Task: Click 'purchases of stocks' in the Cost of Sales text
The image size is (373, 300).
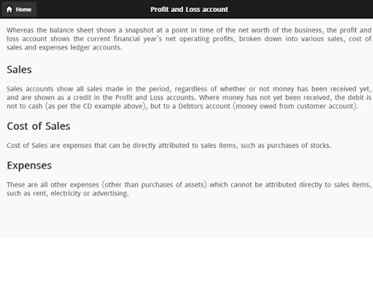Action: tap(299, 145)
